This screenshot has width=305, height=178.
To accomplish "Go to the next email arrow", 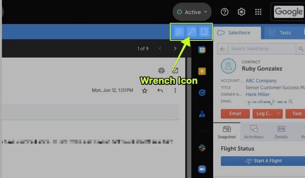I will coord(175,48).
